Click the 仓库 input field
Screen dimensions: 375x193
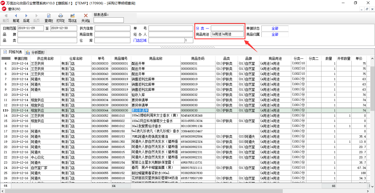click(113, 40)
